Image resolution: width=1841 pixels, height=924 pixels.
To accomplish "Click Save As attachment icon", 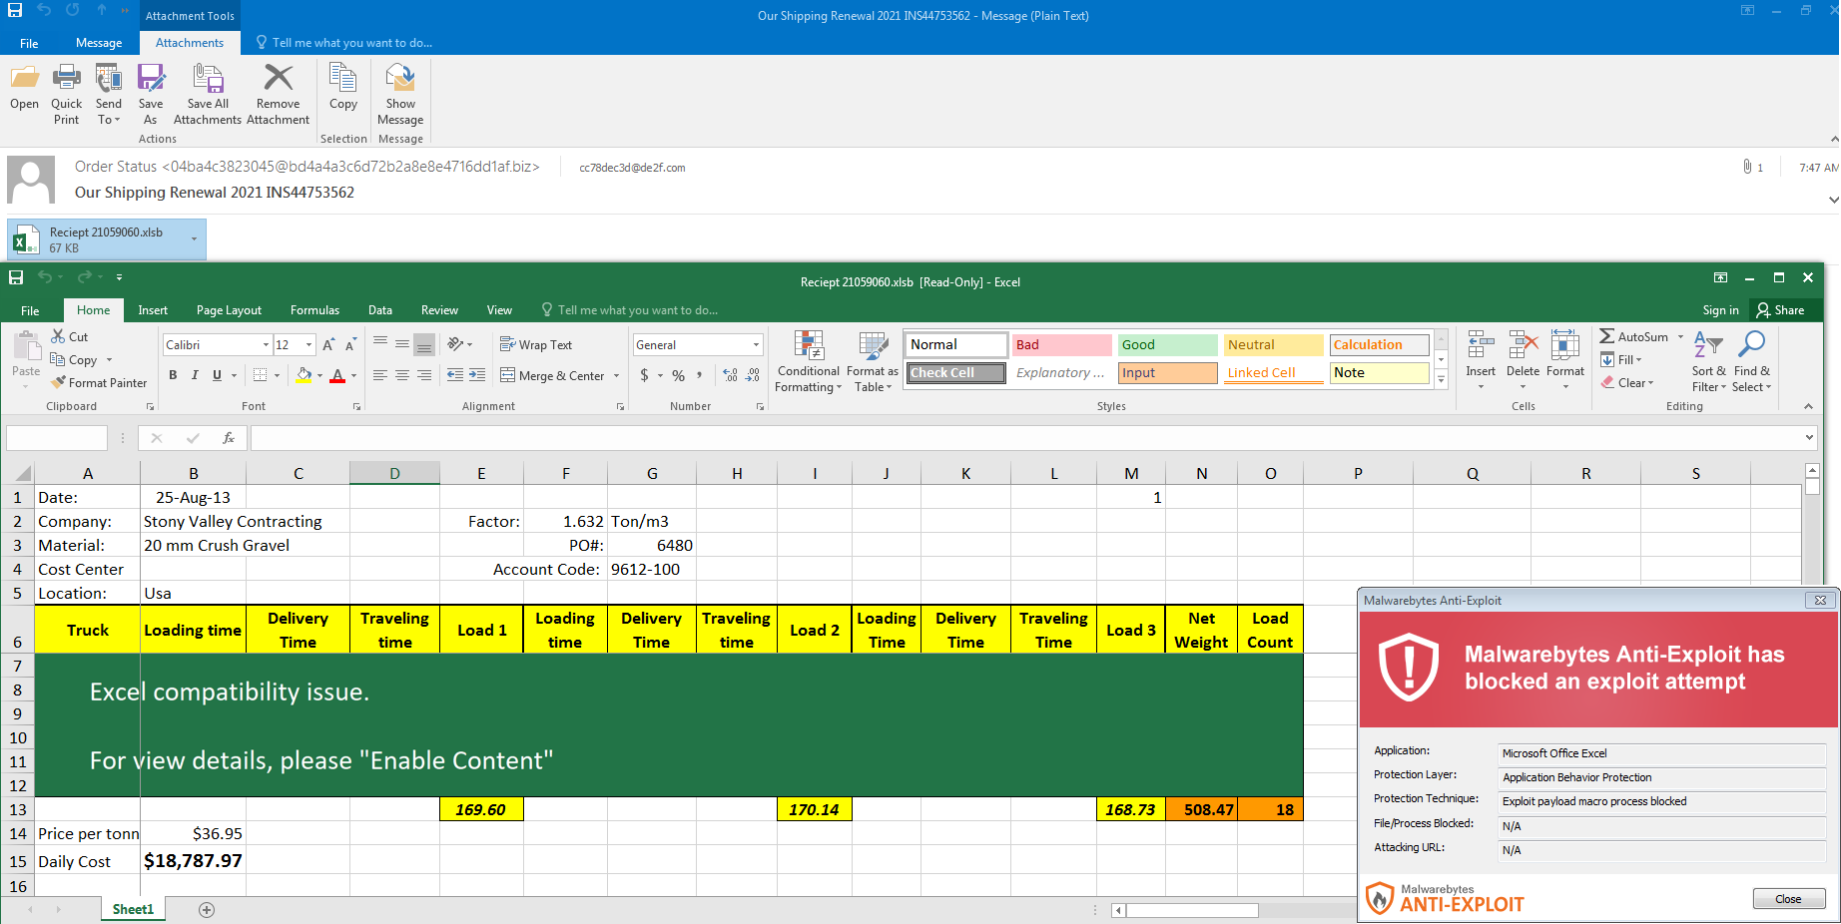I will coord(151,95).
